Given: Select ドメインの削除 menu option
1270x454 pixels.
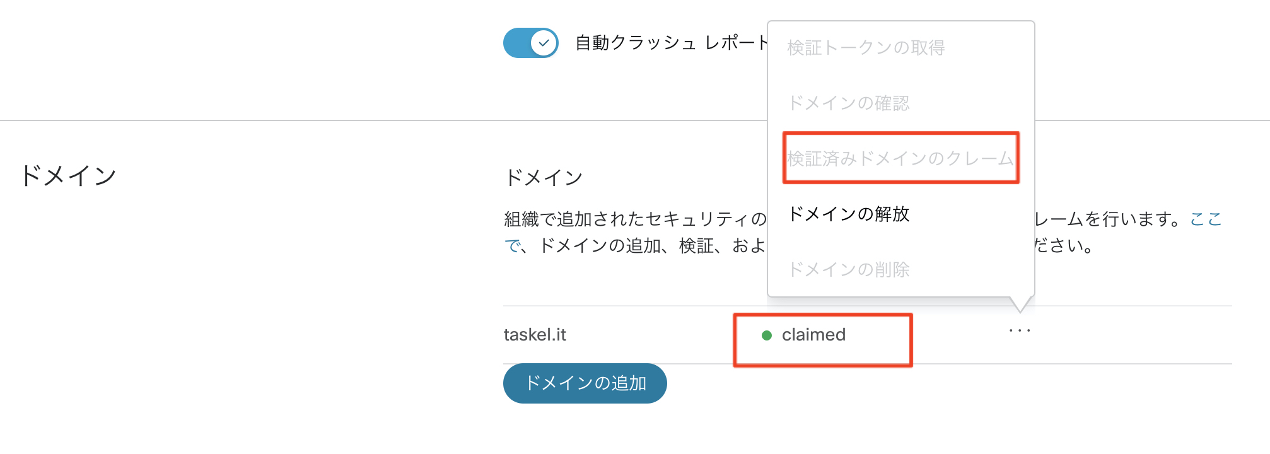Looking at the screenshot, I should pos(849,270).
